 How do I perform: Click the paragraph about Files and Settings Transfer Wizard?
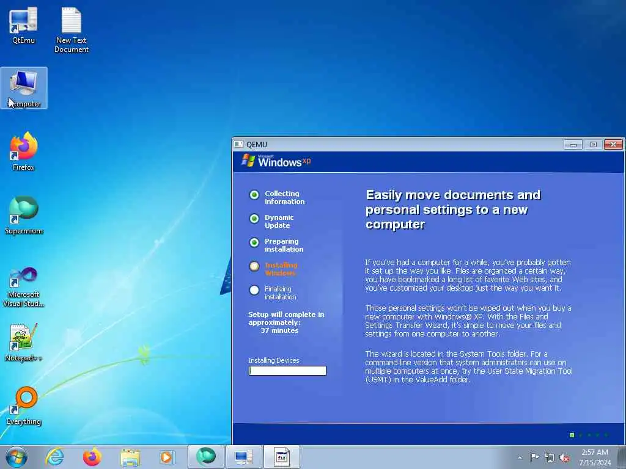point(468,321)
